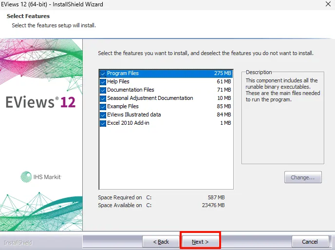Click the 587 MB space required value
335x250 pixels.
(x=216, y=197)
